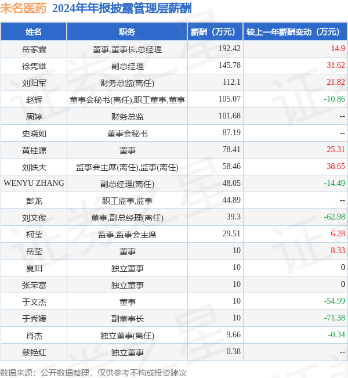348x378 pixels.
Task: Select the name 于秀媛
Action: 34,319
